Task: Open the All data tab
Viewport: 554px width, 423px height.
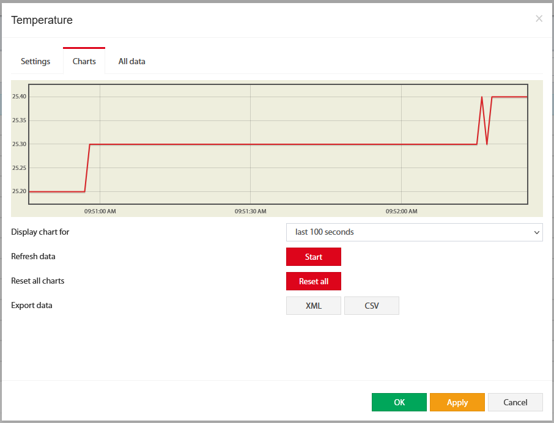Action: [x=132, y=62]
